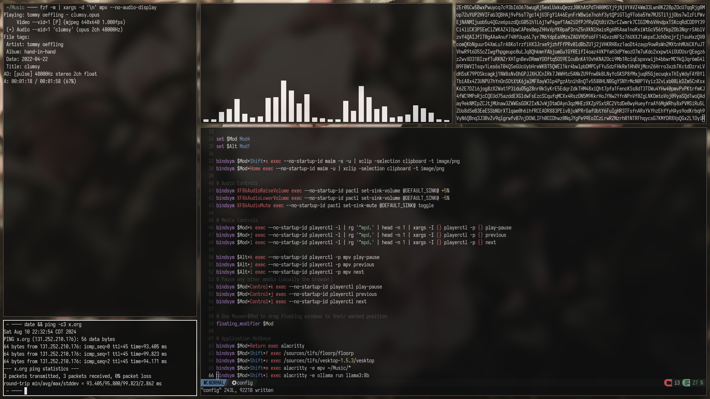The height and width of the screenshot is (399, 710).
Task: Click the 'set $Mod Mod4' line
Action: (x=233, y=139)
